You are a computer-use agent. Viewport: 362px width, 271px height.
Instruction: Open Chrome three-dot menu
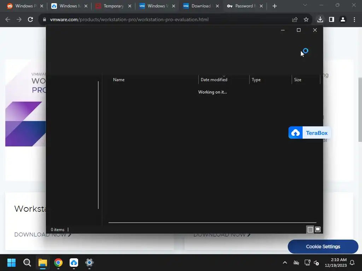click(x=354, y=20)
